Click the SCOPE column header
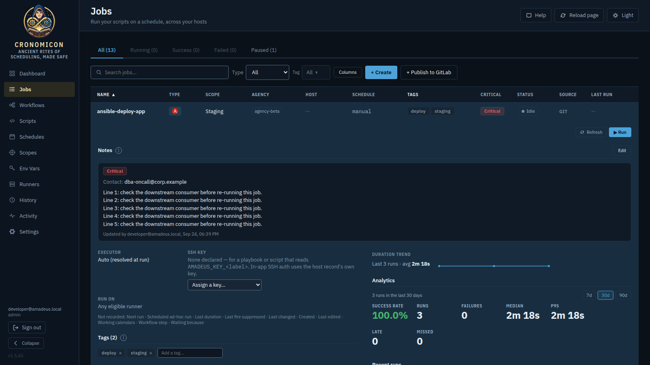The height and width of the screenshot is (365, 650). pos(212,95)
